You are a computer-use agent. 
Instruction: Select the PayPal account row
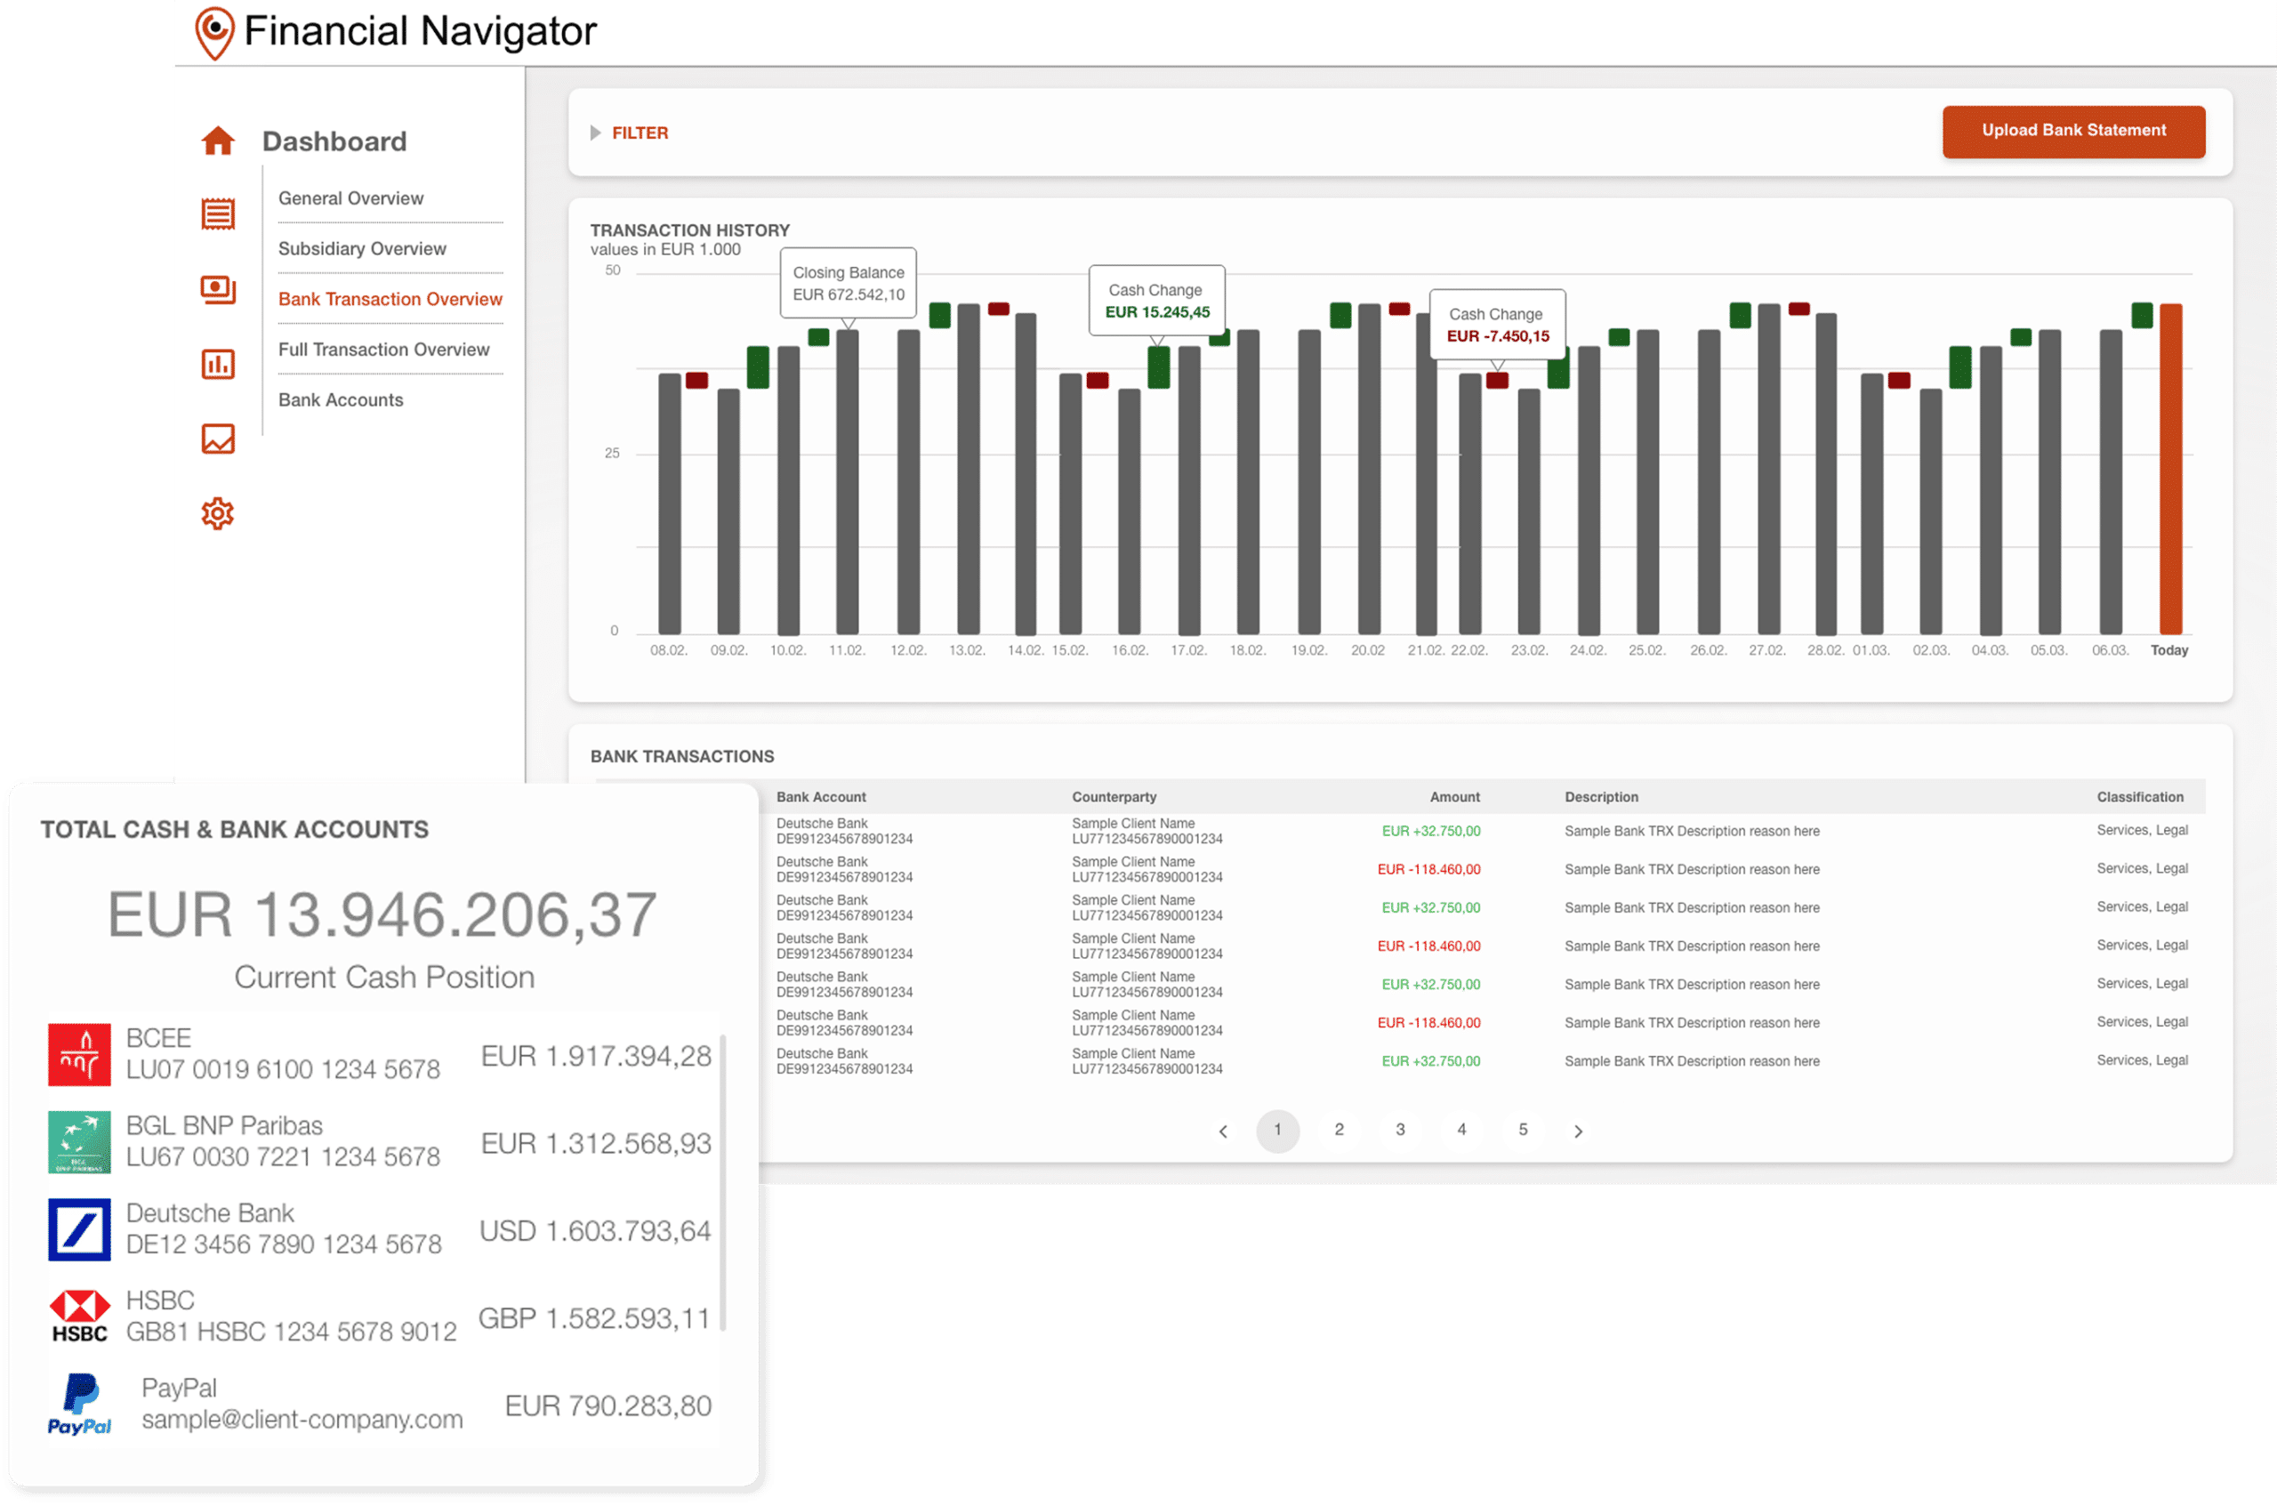(379, 1405)
